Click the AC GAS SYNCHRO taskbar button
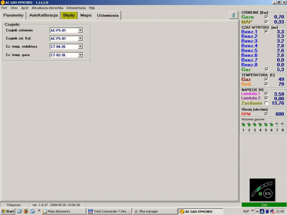This screenshot has height=215, width=287. [x=201, y=211]
